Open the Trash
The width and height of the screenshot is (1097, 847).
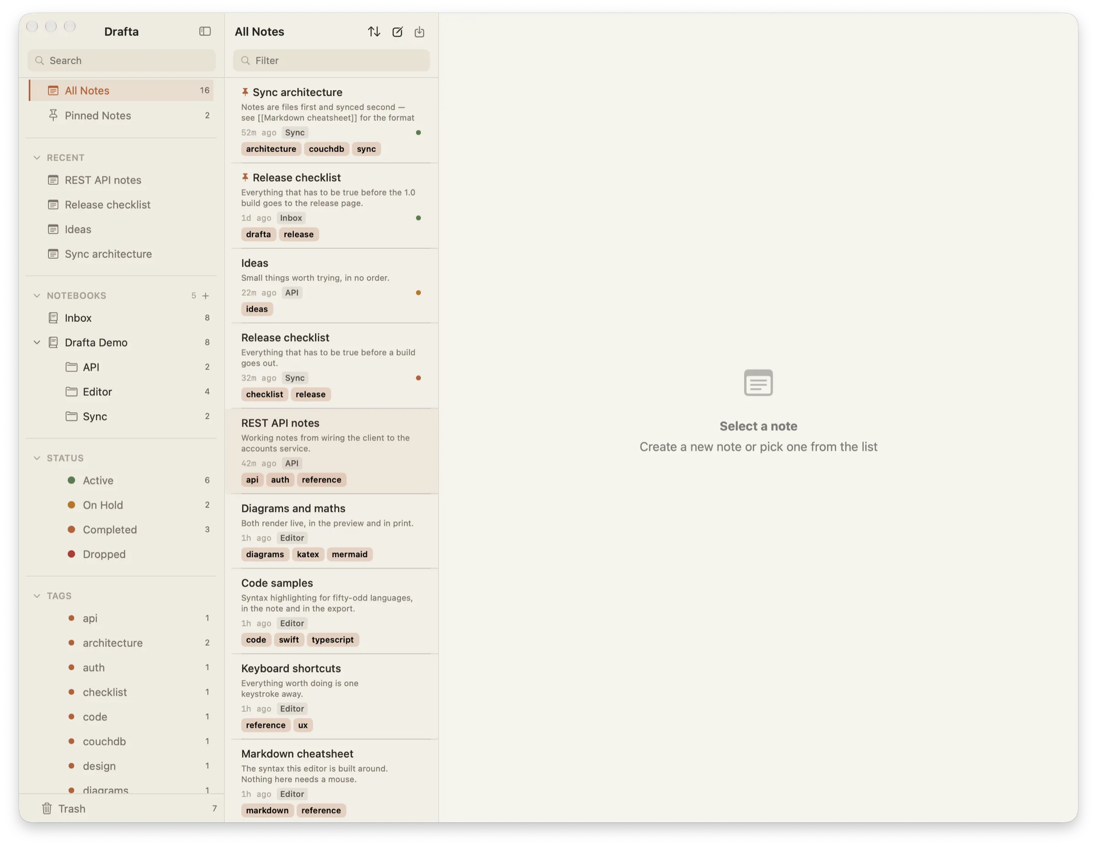(121, 808)
